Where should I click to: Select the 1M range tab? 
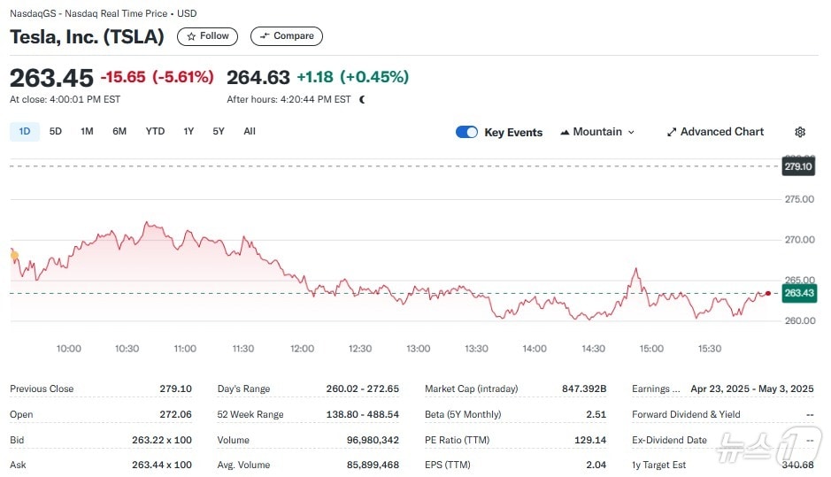tap(87, 131)
